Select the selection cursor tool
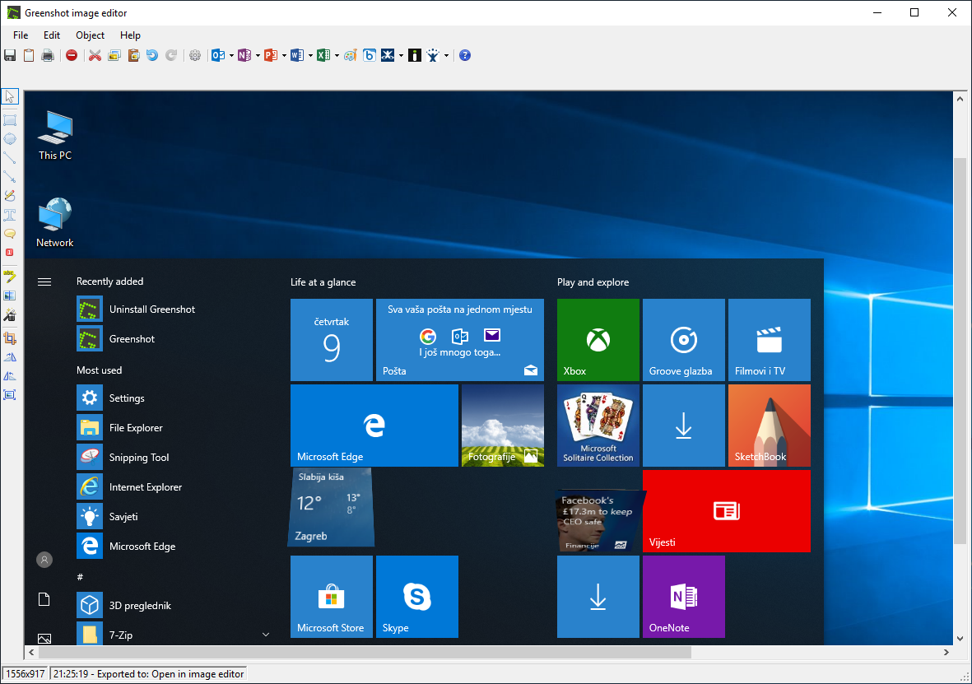Viewport: 972px width, 684px height. click(10, 97)
